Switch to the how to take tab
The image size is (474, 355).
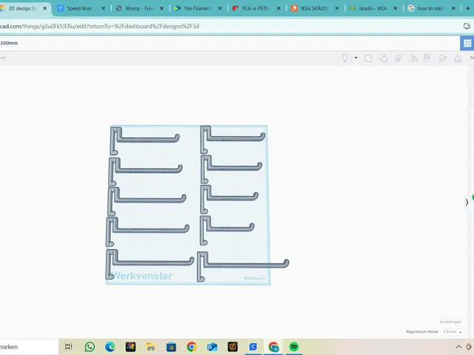[430, 8]
